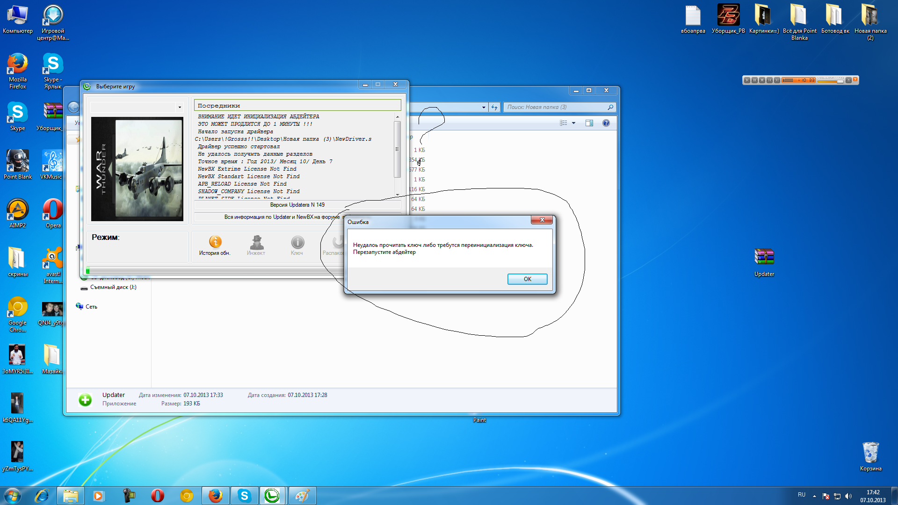The width and height of the screenshot is (898, 505).
Task: Click the log scrollbar down arrow
Action: click(398, 195)
